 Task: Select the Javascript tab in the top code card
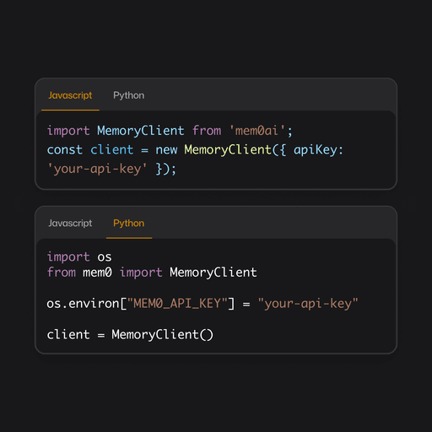click(x=70, y=95)
